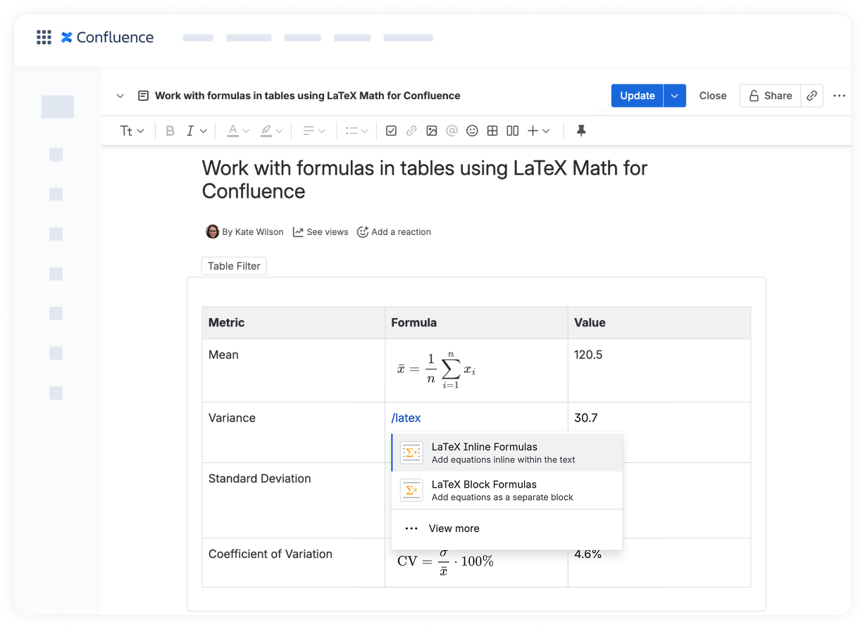
Task: Click the Table Filter macro label
Action: 234,266
